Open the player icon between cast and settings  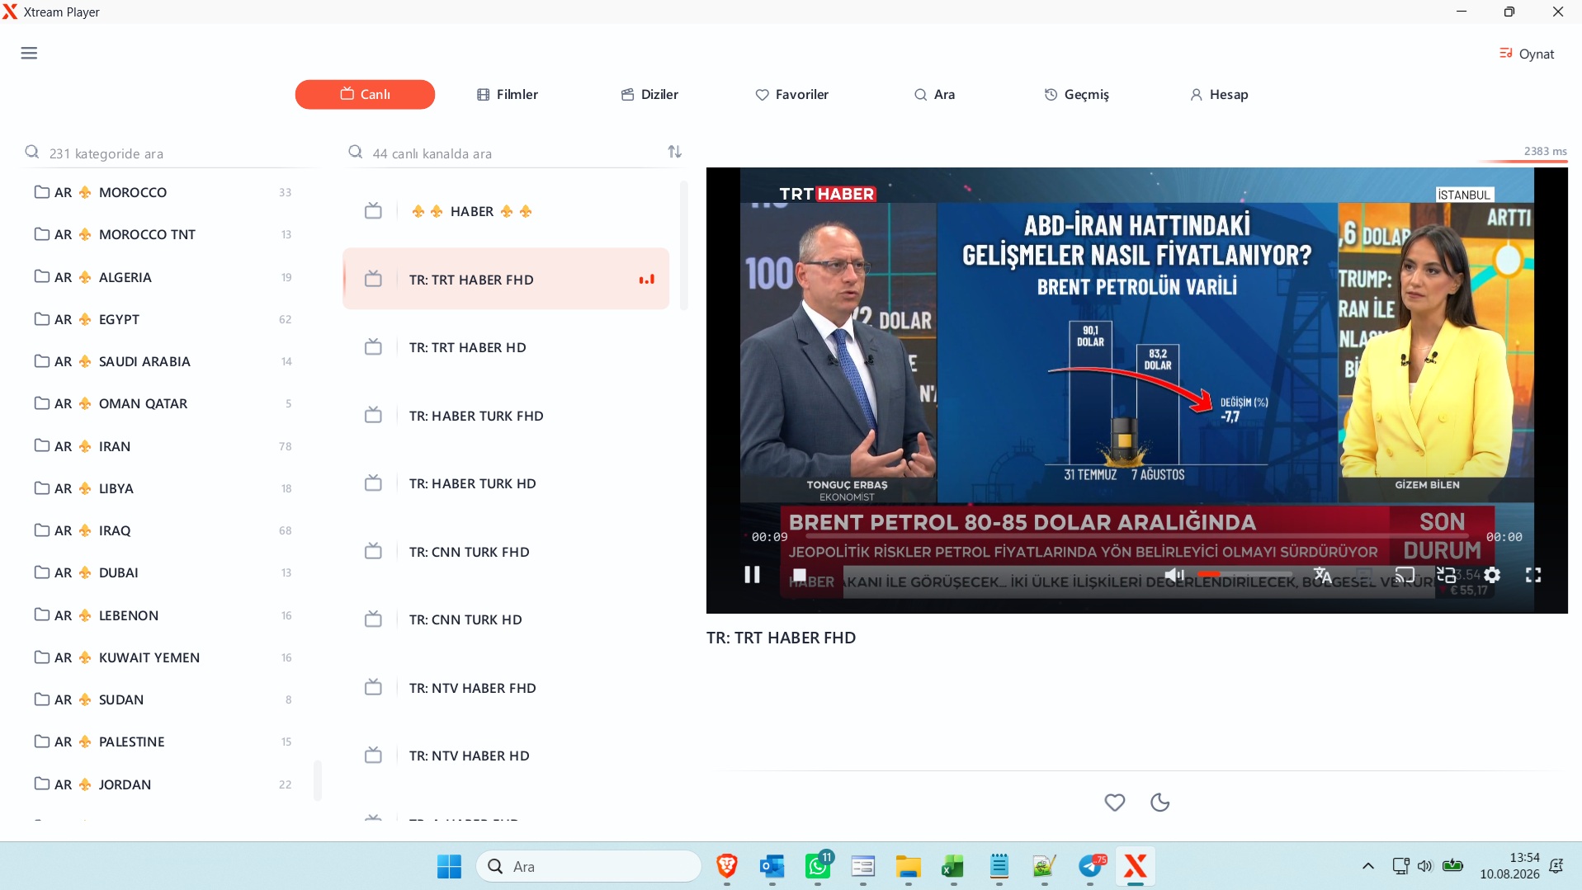(1447, 575)
